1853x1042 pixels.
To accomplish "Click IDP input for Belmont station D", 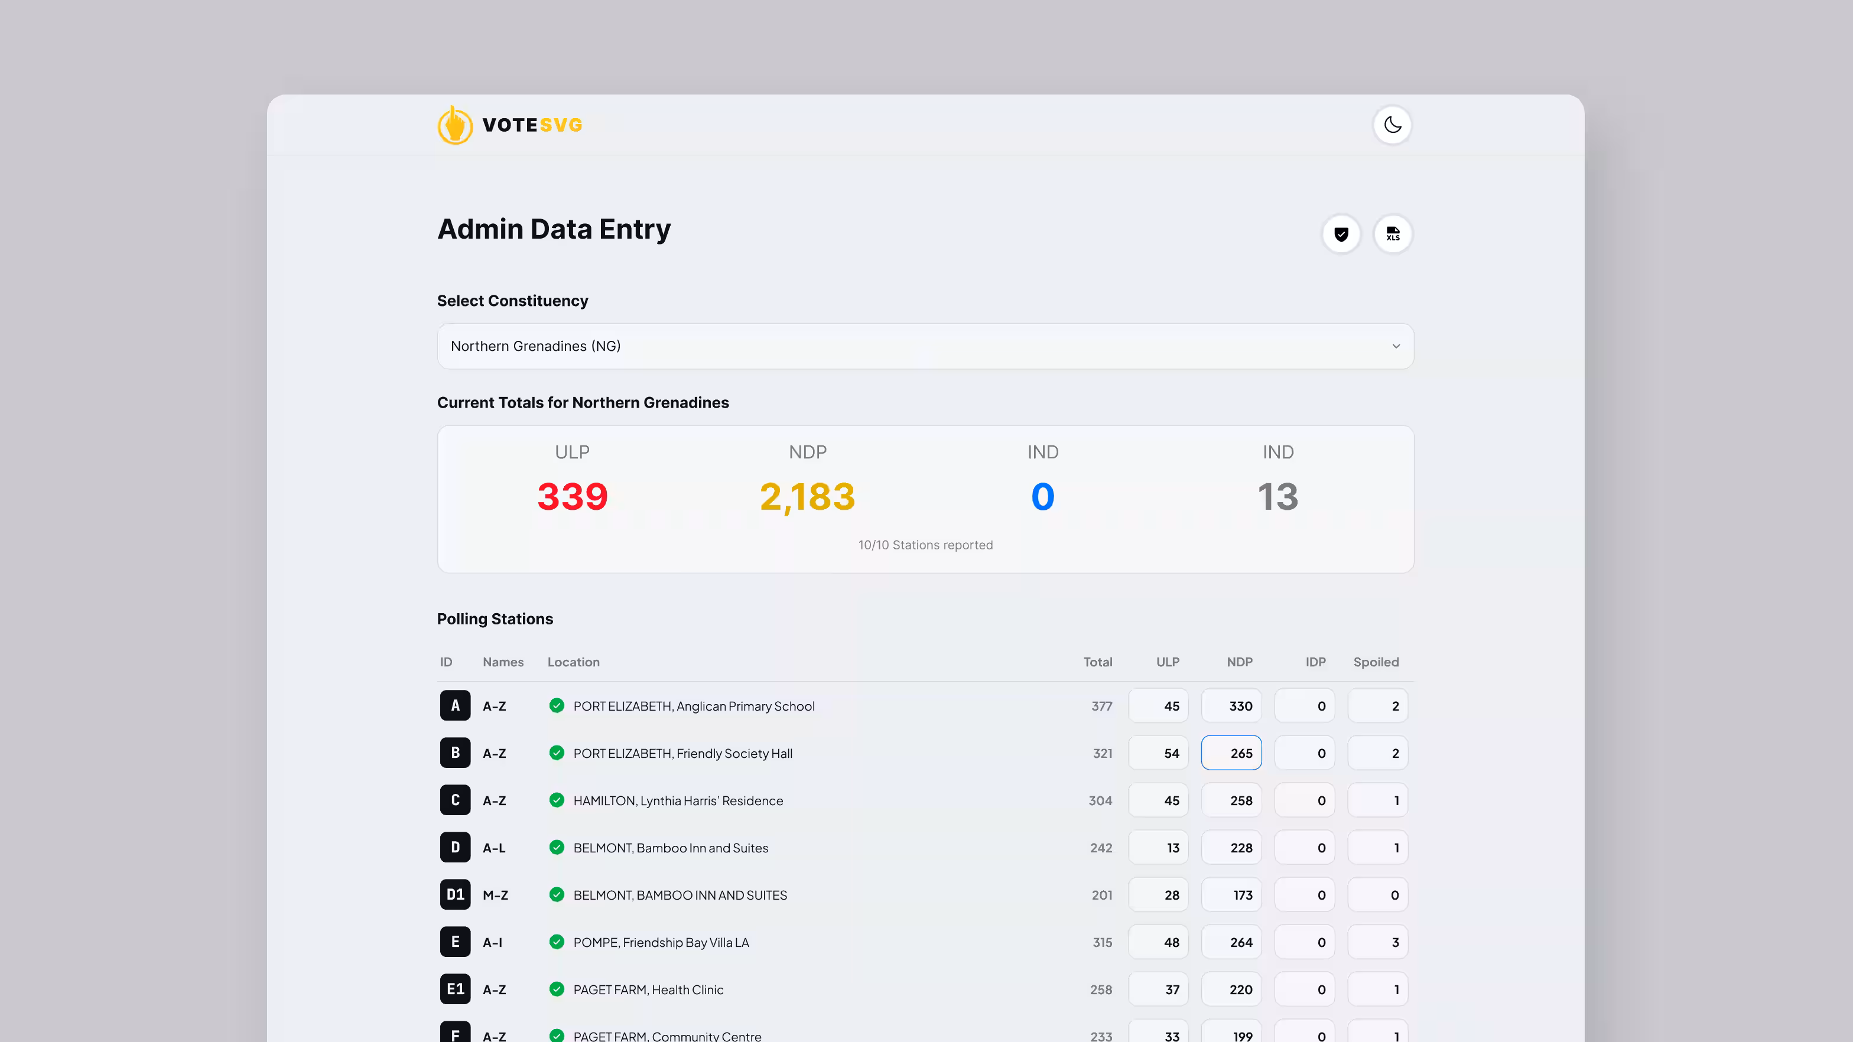I will pyautogui.click(x=1303, y=847).
